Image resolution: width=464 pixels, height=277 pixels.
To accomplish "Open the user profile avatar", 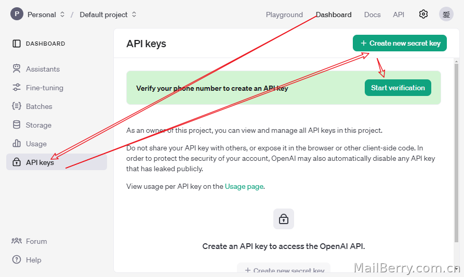I will (x=446, y=14).
